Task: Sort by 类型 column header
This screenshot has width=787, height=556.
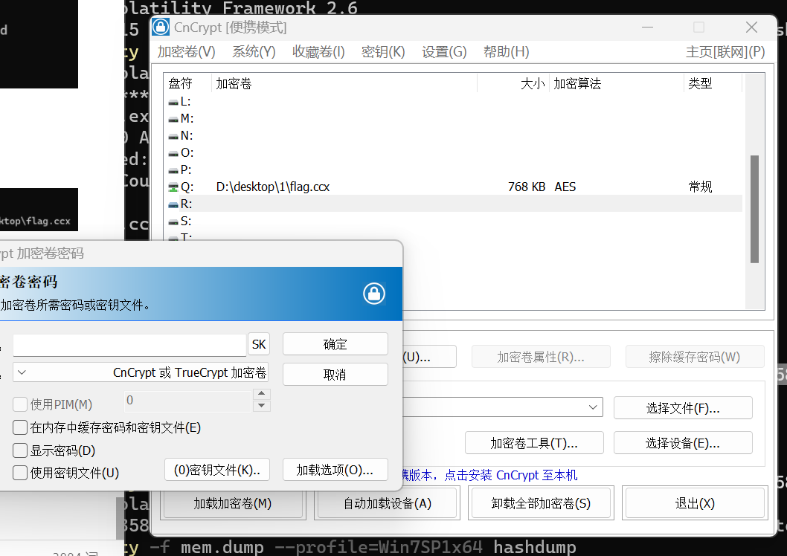Action: coord(713,83)
